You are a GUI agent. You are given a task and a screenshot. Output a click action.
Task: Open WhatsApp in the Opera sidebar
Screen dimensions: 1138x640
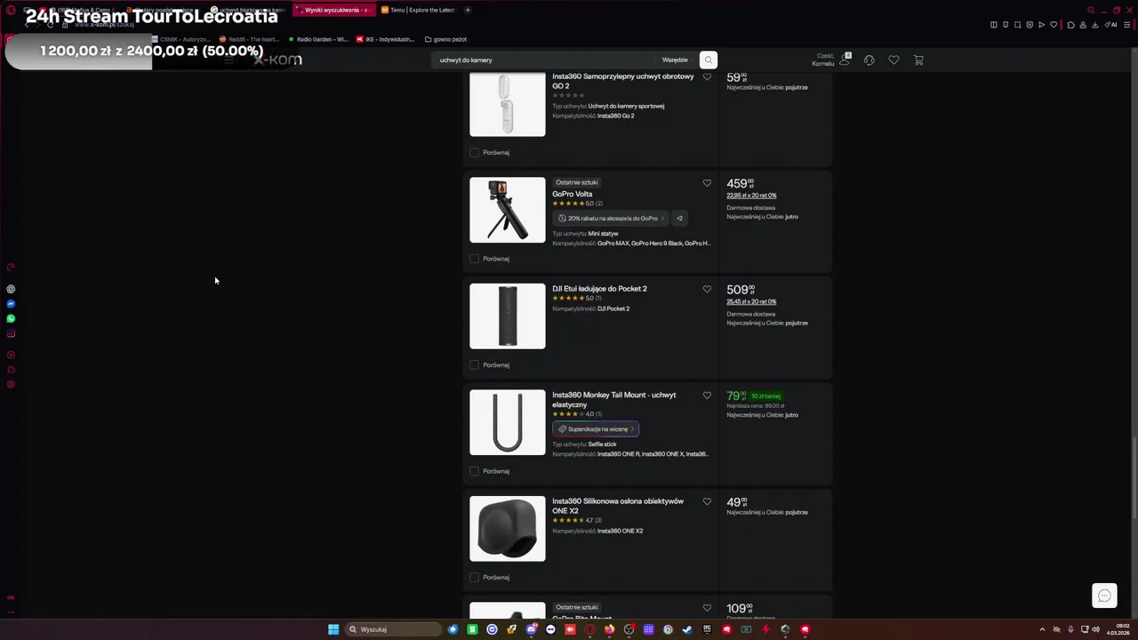(x=11, y=318)
